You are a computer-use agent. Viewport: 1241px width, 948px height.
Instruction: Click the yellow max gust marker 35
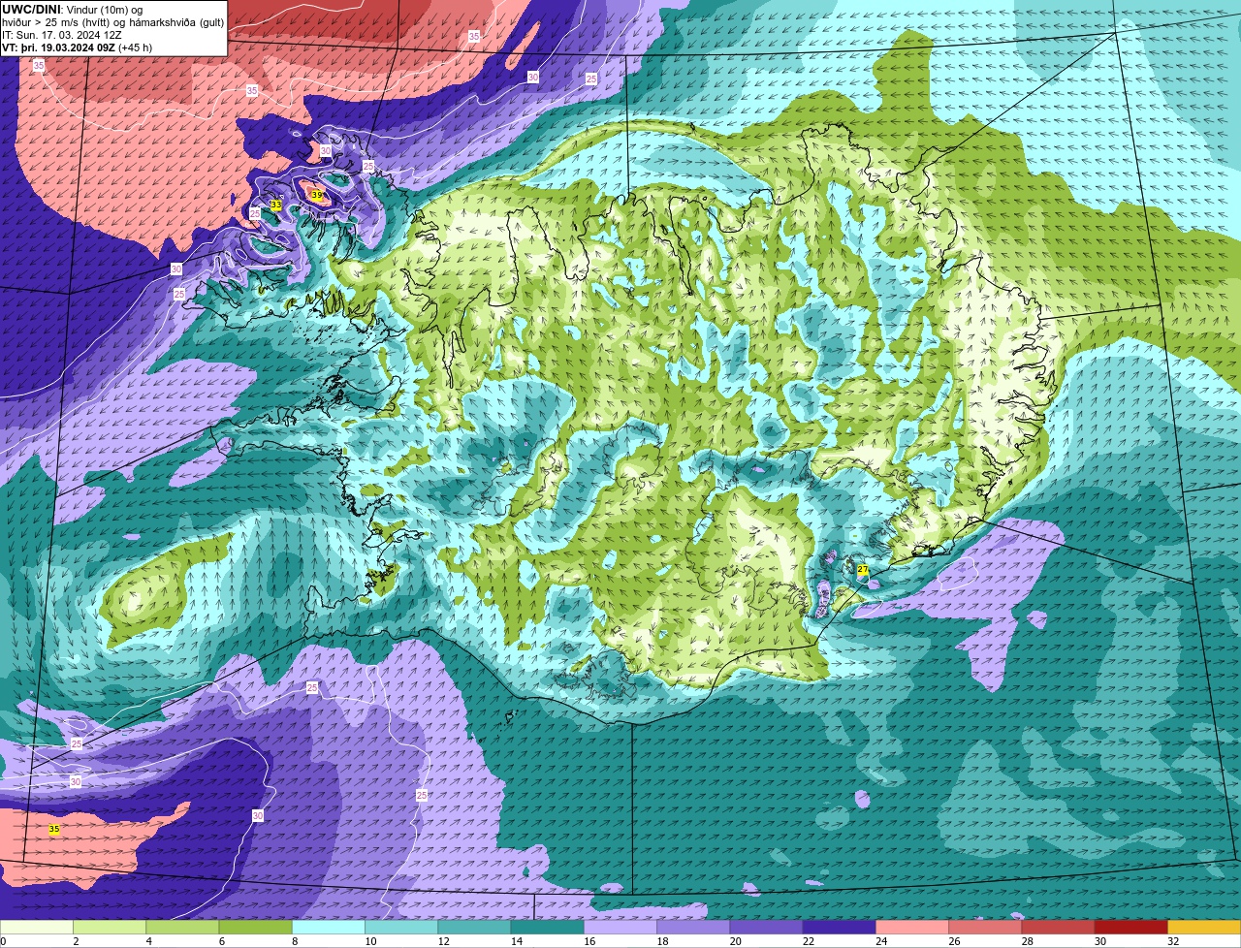point(54,829)
